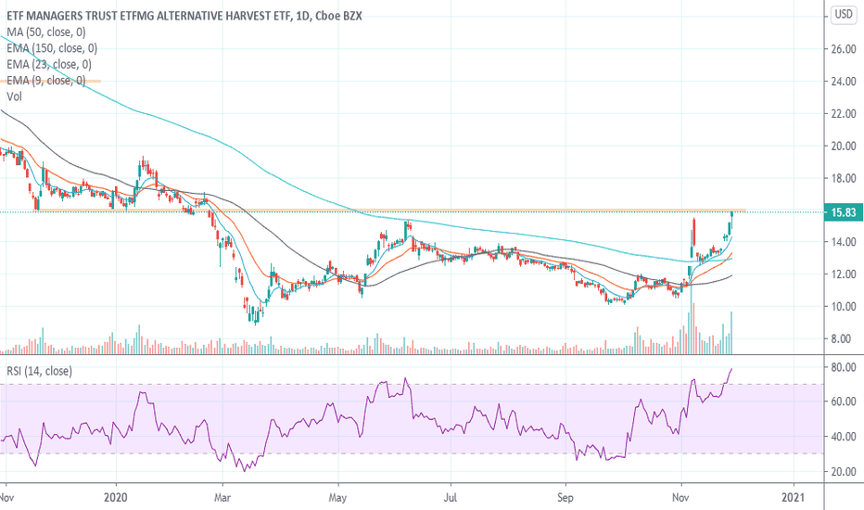Click the ETF Managers Trust chart title

click(x=184, y=16)
